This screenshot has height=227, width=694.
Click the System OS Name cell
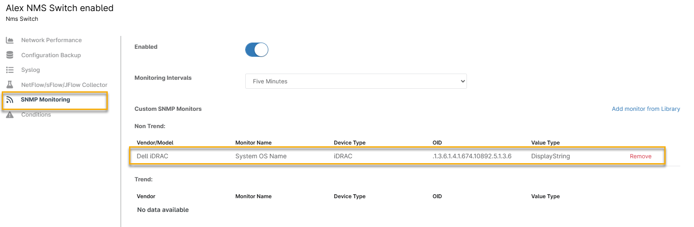261,157
